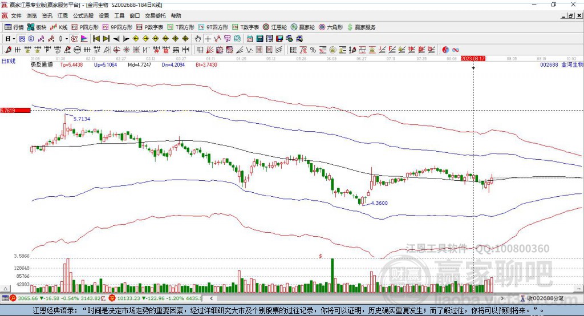Select the n² square-number tool
This screenshot has width=584, height=316.
click(x=97, y=50)
